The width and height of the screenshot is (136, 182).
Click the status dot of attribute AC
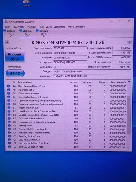click(9, 93)
